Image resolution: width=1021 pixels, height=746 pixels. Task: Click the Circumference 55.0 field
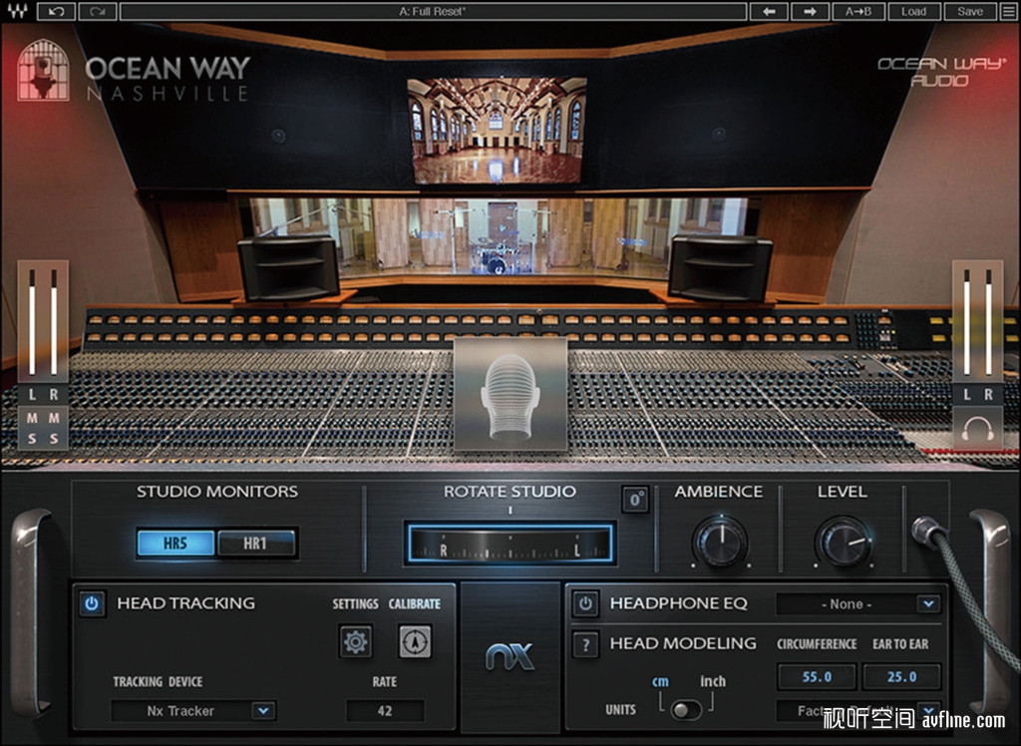(x=817, y=677)
